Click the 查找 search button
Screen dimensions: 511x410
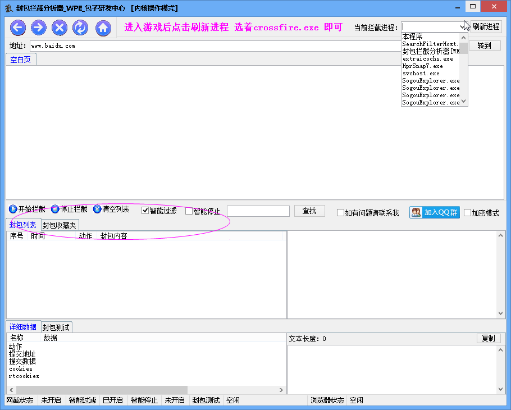click(309, 211)
